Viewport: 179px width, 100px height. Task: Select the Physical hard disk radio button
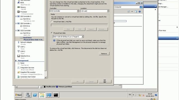[52, 33]
